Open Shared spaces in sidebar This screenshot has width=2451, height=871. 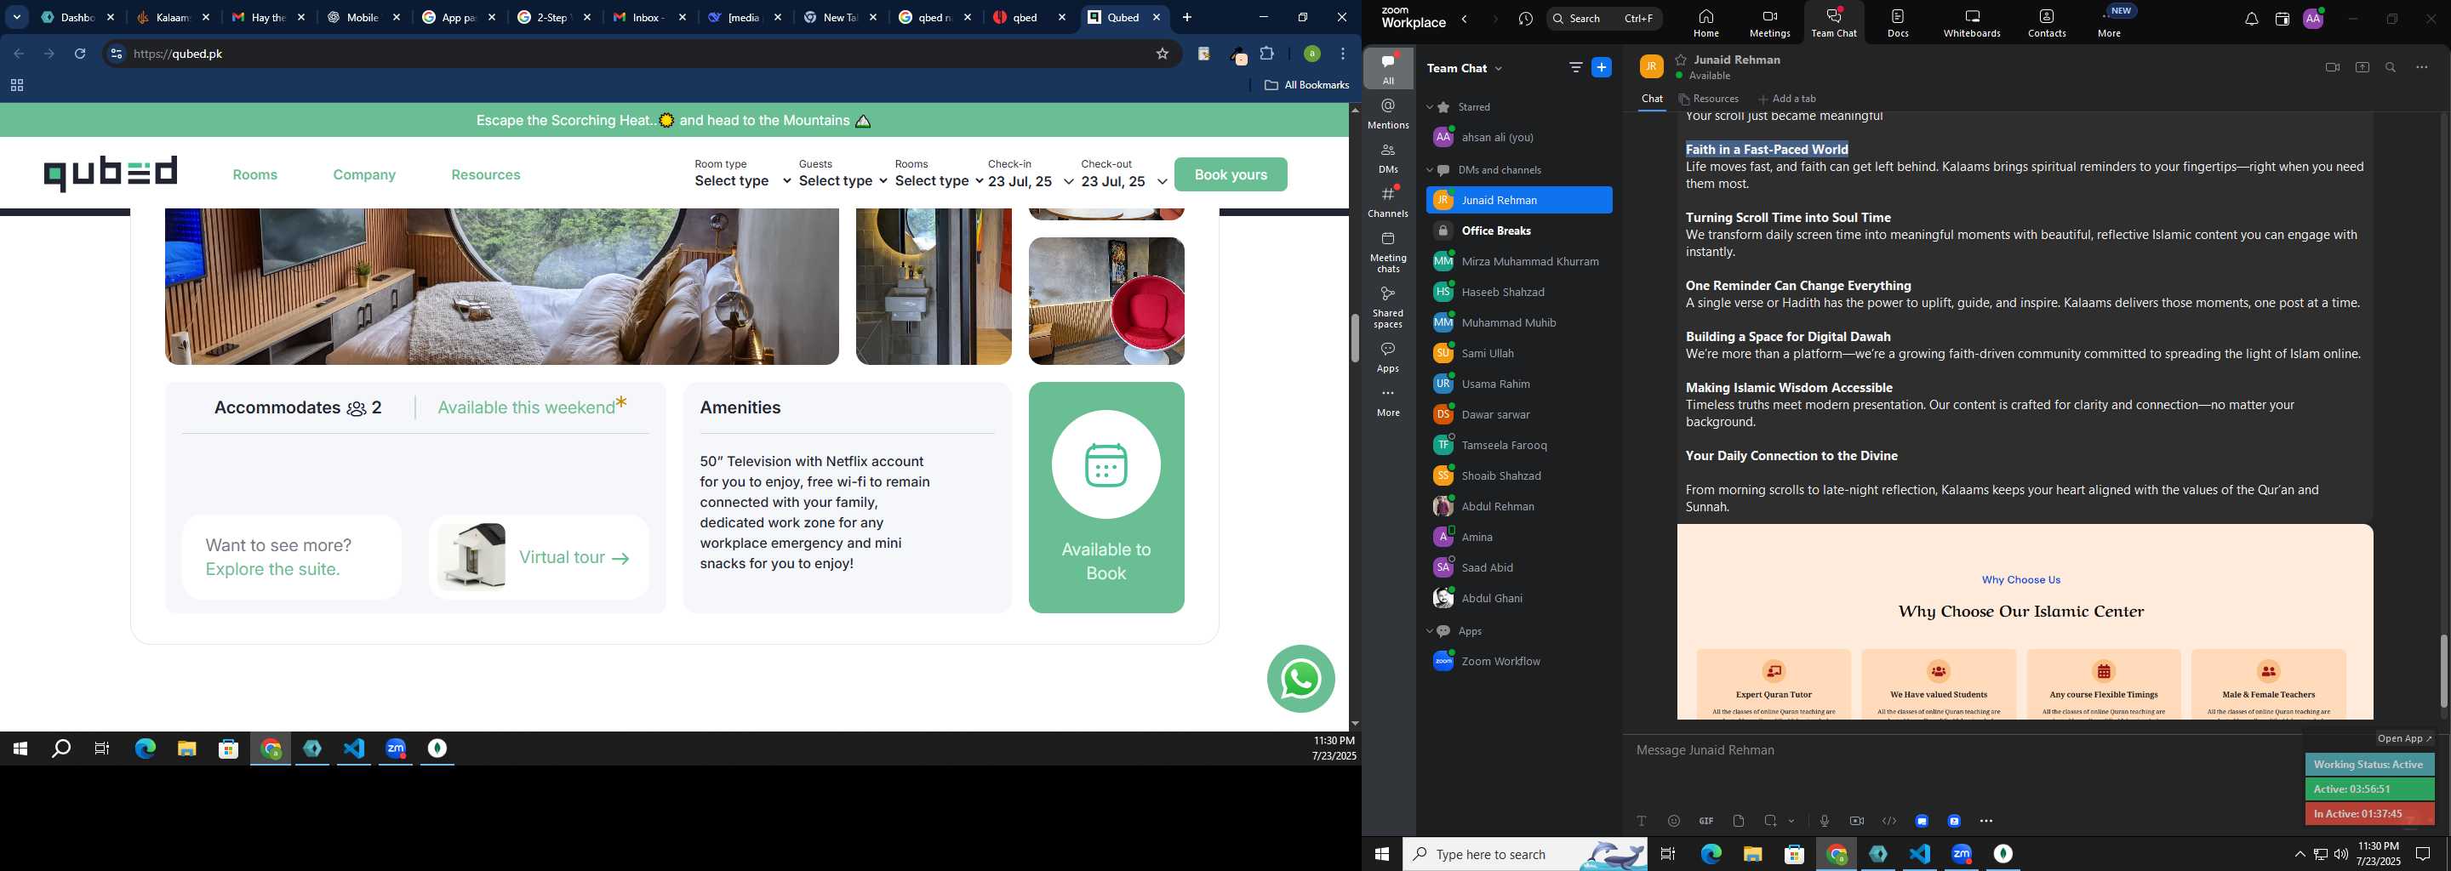coord(1388,307)
